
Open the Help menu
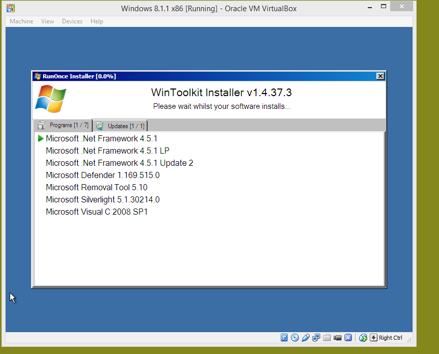(x=97, y=21)
